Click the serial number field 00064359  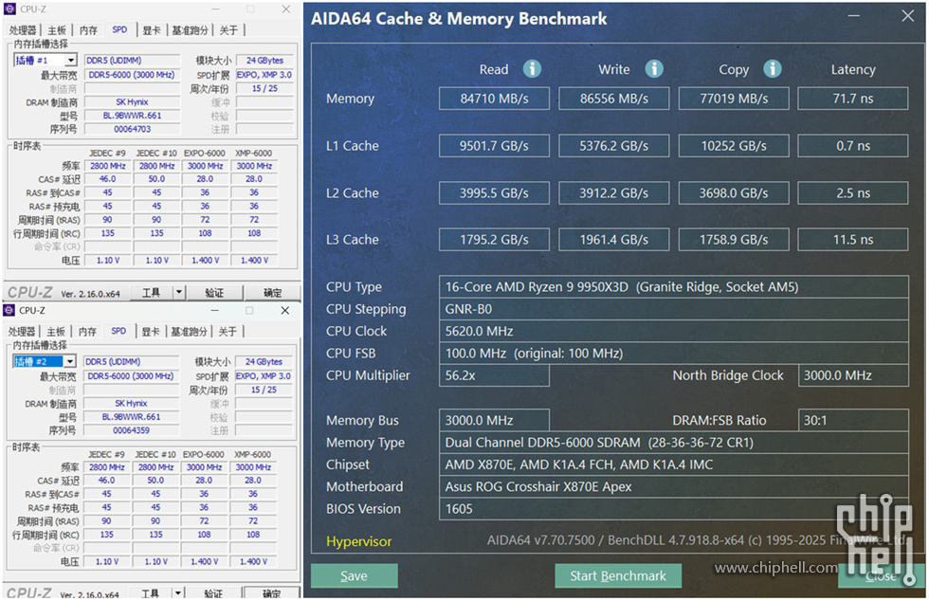click(x=131, y=430)
